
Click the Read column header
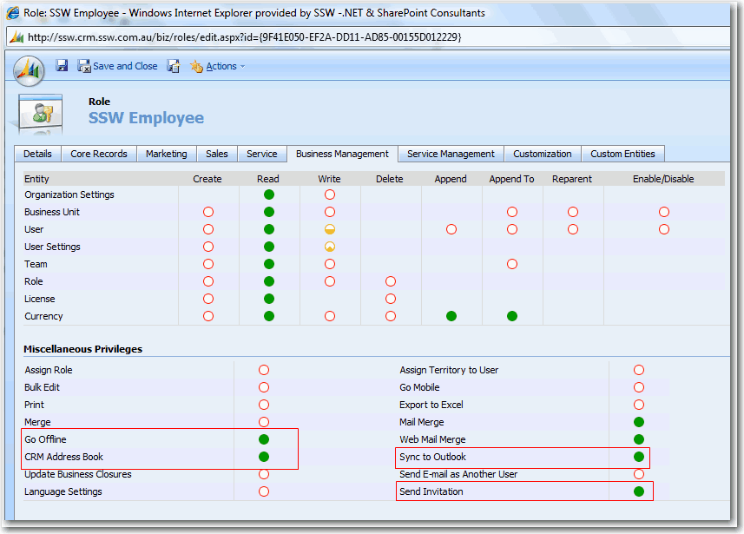(x=268, y=179)
